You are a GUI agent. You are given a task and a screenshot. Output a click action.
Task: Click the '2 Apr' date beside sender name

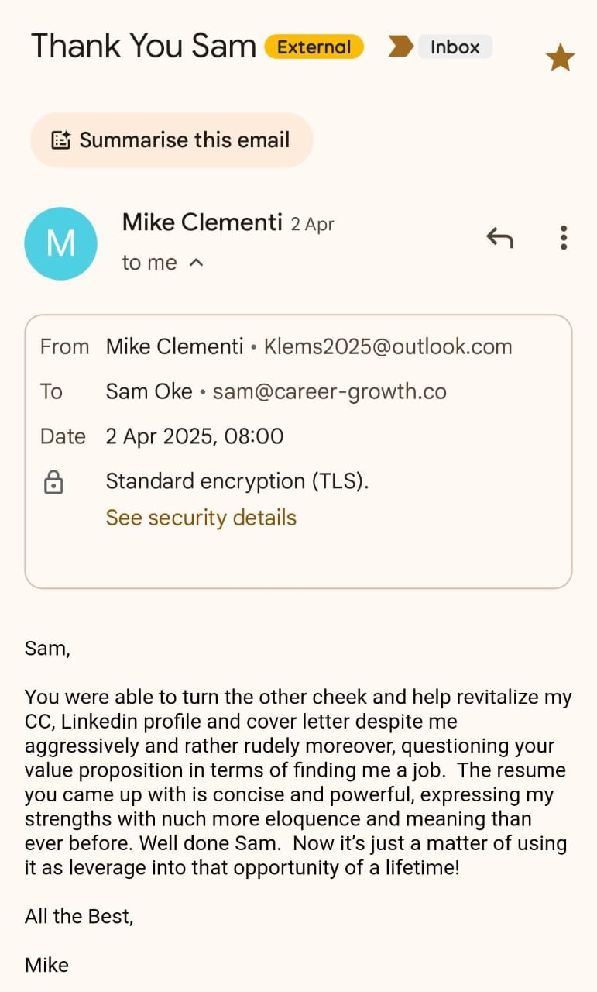(312, 225)
